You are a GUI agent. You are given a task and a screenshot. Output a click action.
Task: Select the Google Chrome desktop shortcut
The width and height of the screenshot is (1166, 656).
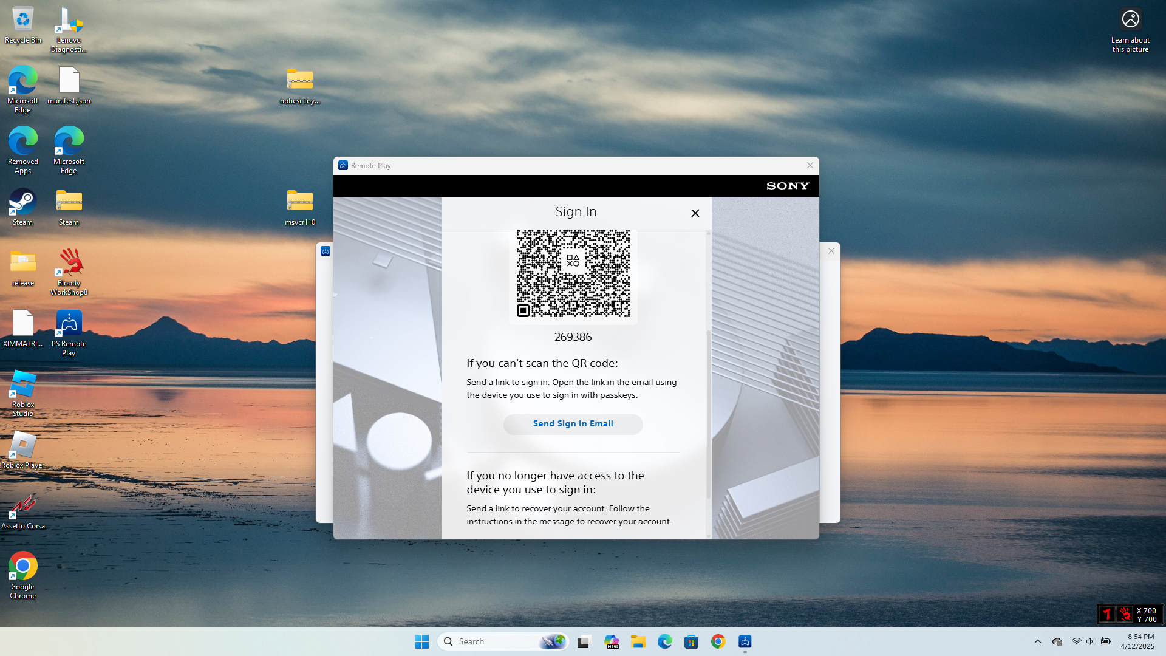click(23, 576)
